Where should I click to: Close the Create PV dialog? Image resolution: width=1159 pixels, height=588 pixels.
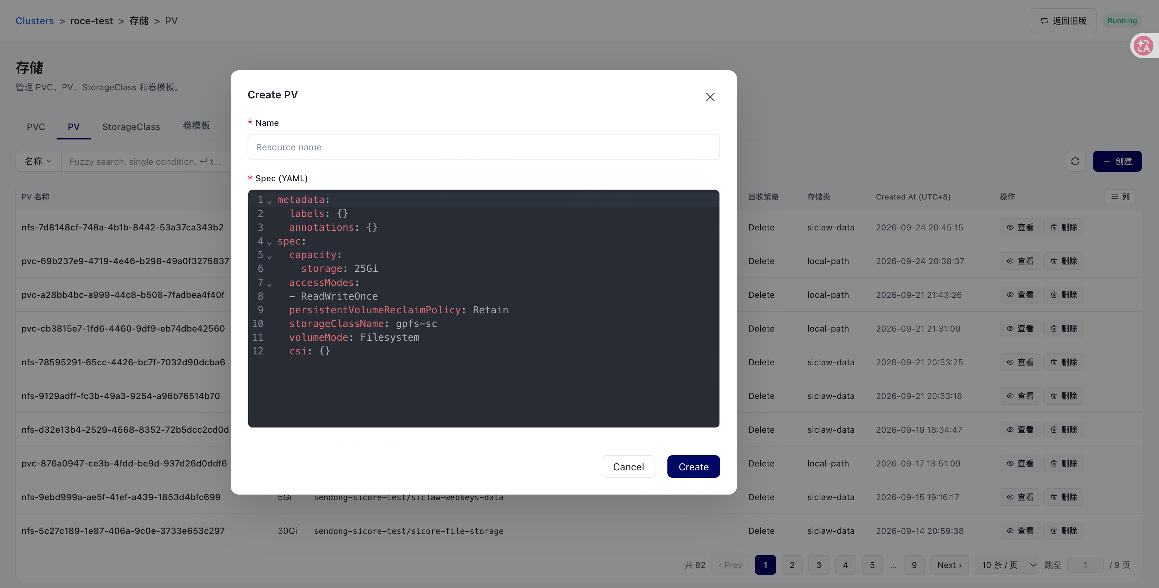pyautogui.click(x=710, y=97)
